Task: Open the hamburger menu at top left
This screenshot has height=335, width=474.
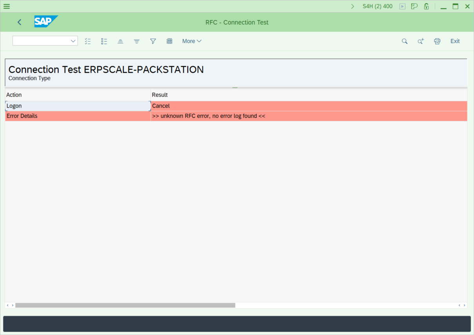Action: pos(7,6)
